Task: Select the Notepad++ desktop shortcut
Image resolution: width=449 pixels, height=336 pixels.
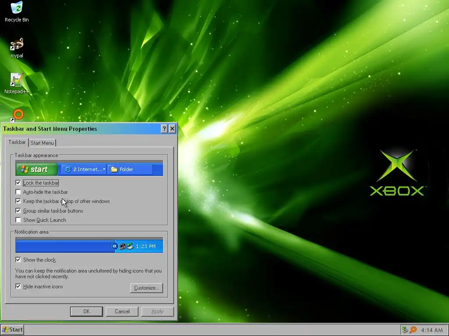Action: pyautogui.click(x=17, y=84)
